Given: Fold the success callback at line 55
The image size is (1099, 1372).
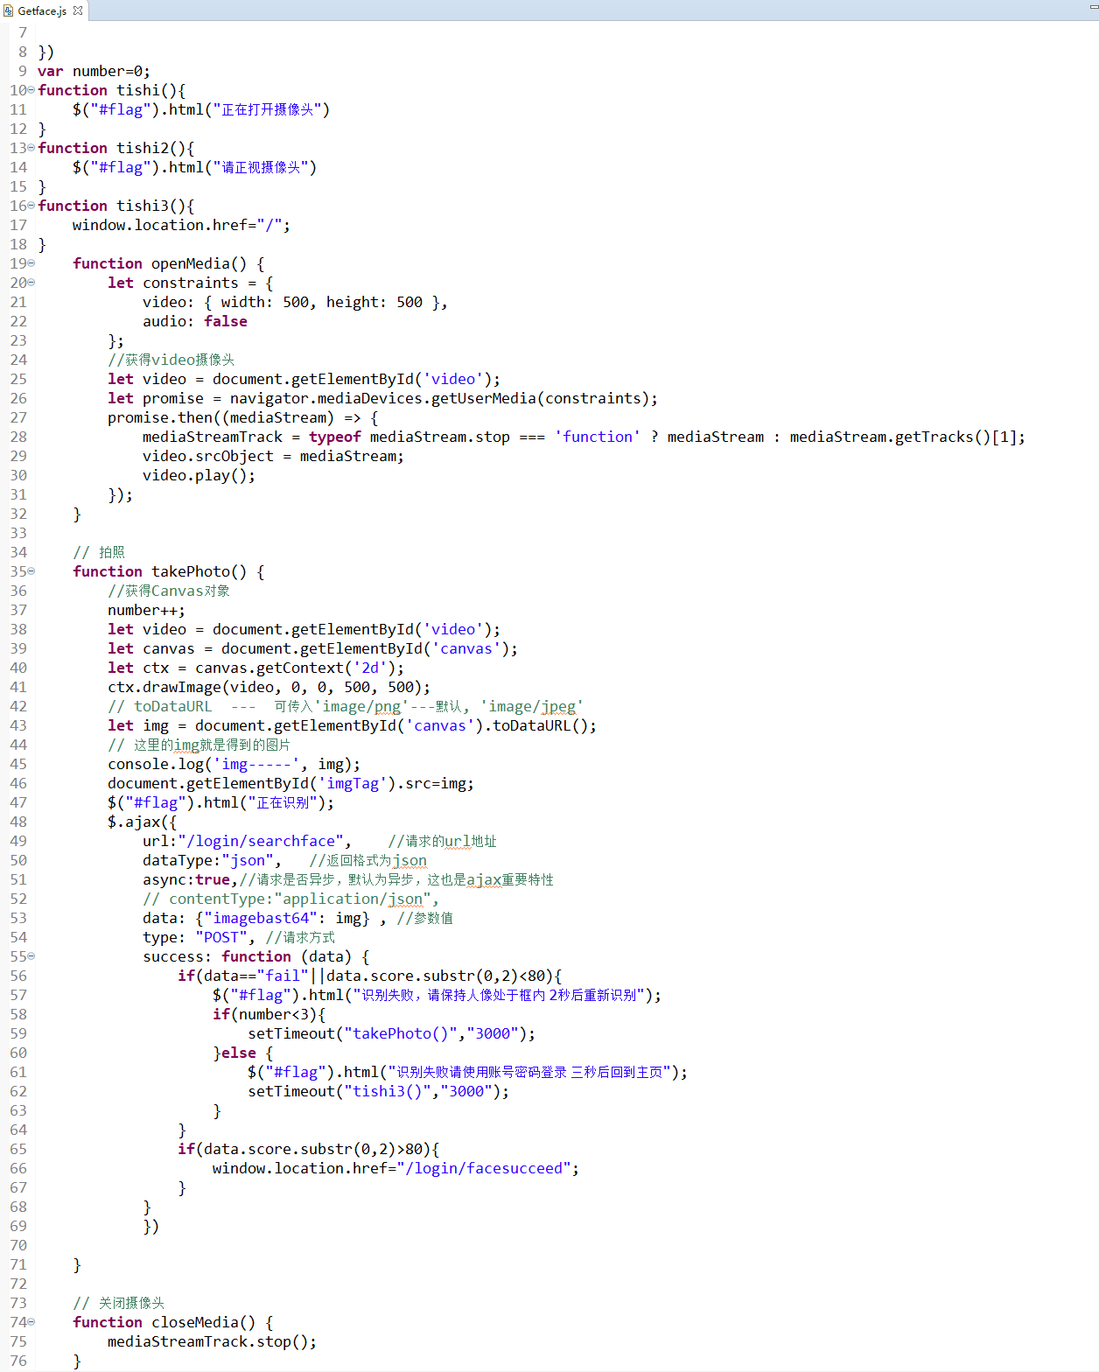Looking at the screenshot, I should pyautogui.click(x=31, y=956).
